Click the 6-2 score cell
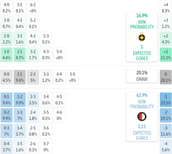Viewport: 172px width, 154px height. point(33,8)
